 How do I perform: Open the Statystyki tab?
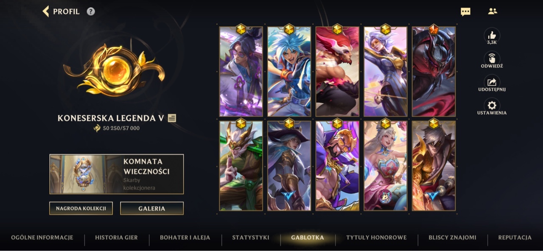click(251, 237)
